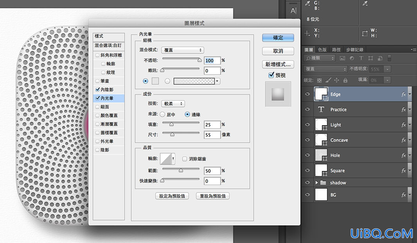Image resolution: width=417 pixels, height=243 pixels.
Task: Open 混合模式 blend mode dropdown in dialog
Action: pyautogui.click(x=182, y=50)
